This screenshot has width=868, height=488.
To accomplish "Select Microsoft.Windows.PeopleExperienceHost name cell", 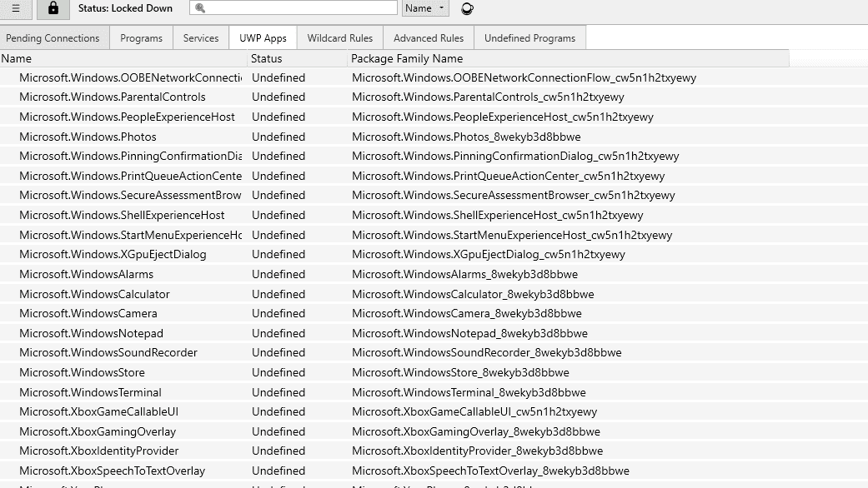I will pos(127,117).
